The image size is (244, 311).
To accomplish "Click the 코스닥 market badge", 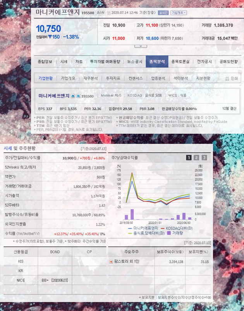I will [x=101, y=13].
